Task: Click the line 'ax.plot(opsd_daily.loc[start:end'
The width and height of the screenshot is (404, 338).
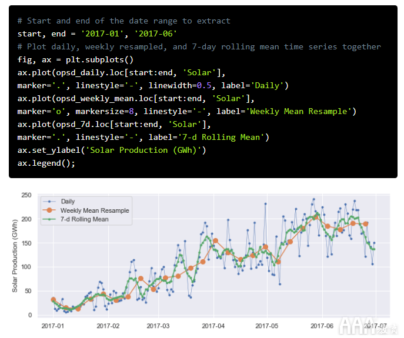Action: click(121, 73)
